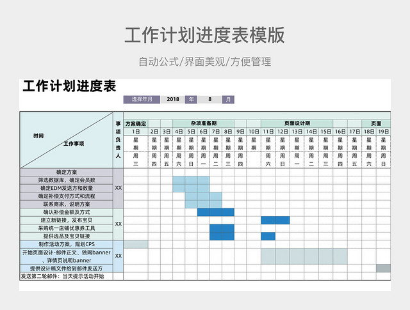Screen dimensions: 410x310
Task: Select the 制作活动方案，规划CPS task row
Action: coord(67,244)
